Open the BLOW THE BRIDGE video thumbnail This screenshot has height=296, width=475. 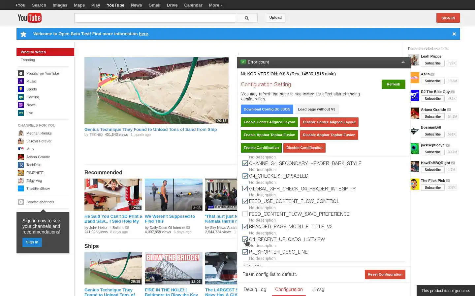(174, 268)
